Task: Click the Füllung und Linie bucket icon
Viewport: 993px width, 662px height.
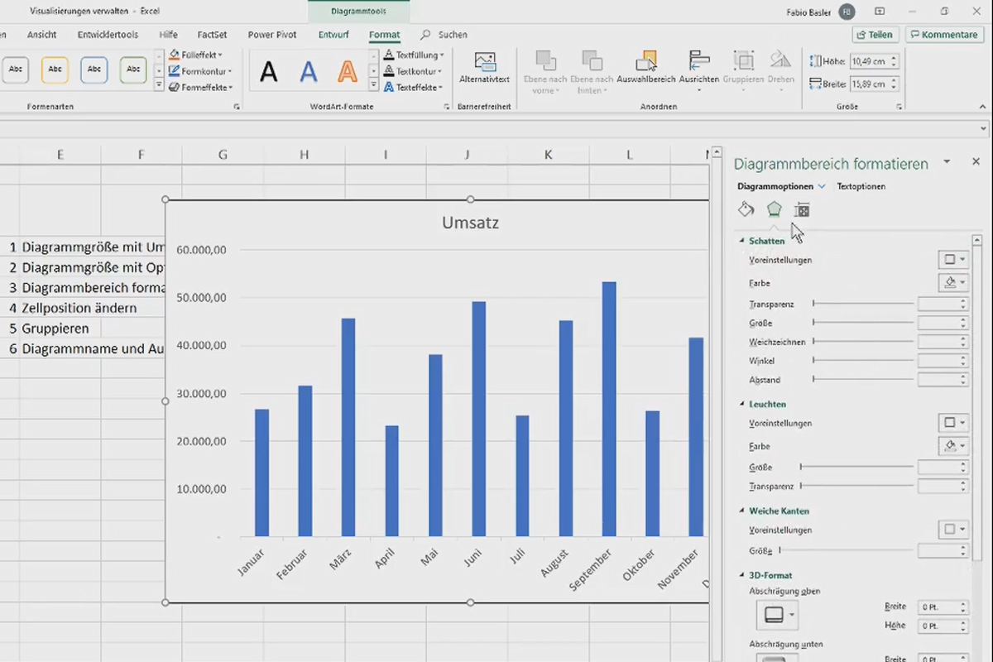Action: click(x=746, y=209)
